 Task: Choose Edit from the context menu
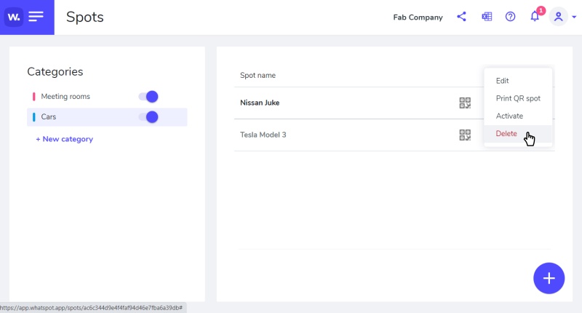tap(503, 81)
